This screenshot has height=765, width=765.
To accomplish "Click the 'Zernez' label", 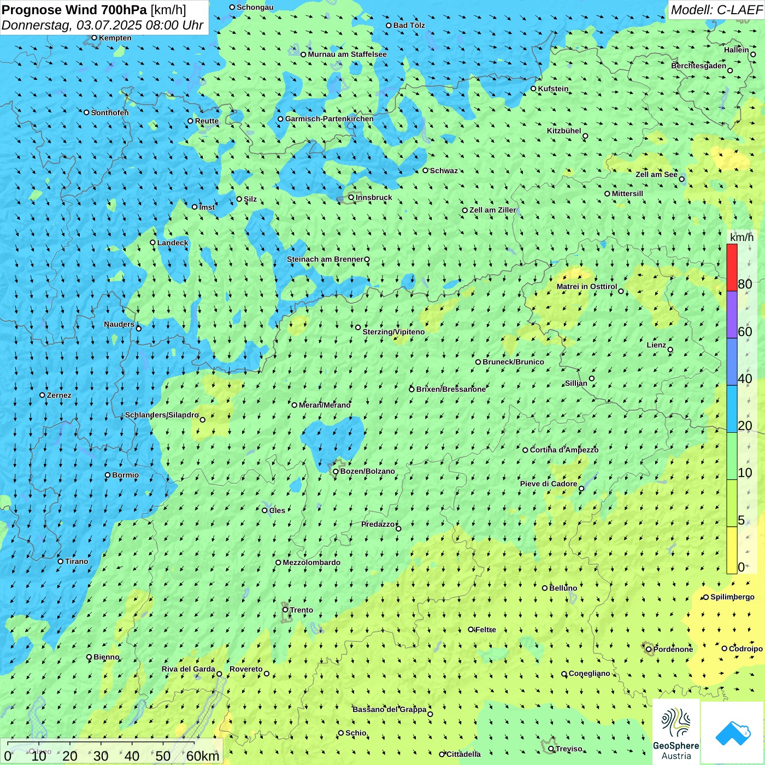I will pos(59,395).
